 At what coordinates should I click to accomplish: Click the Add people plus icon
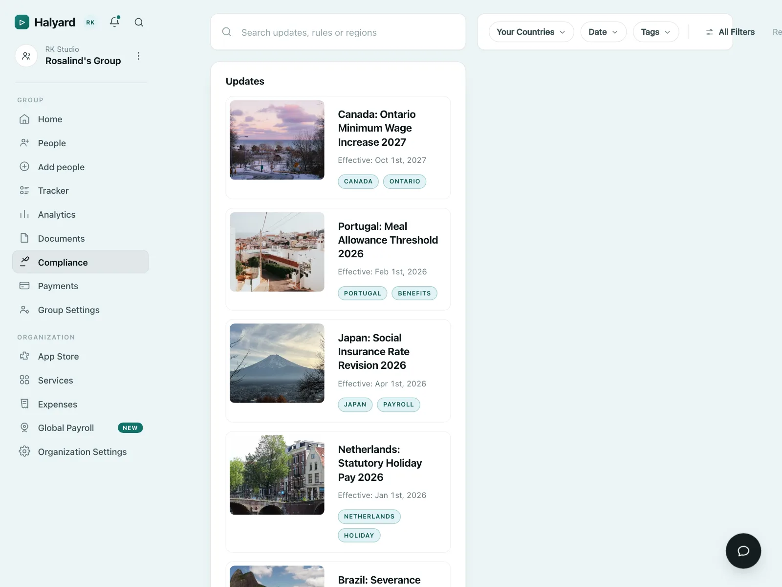24,166
